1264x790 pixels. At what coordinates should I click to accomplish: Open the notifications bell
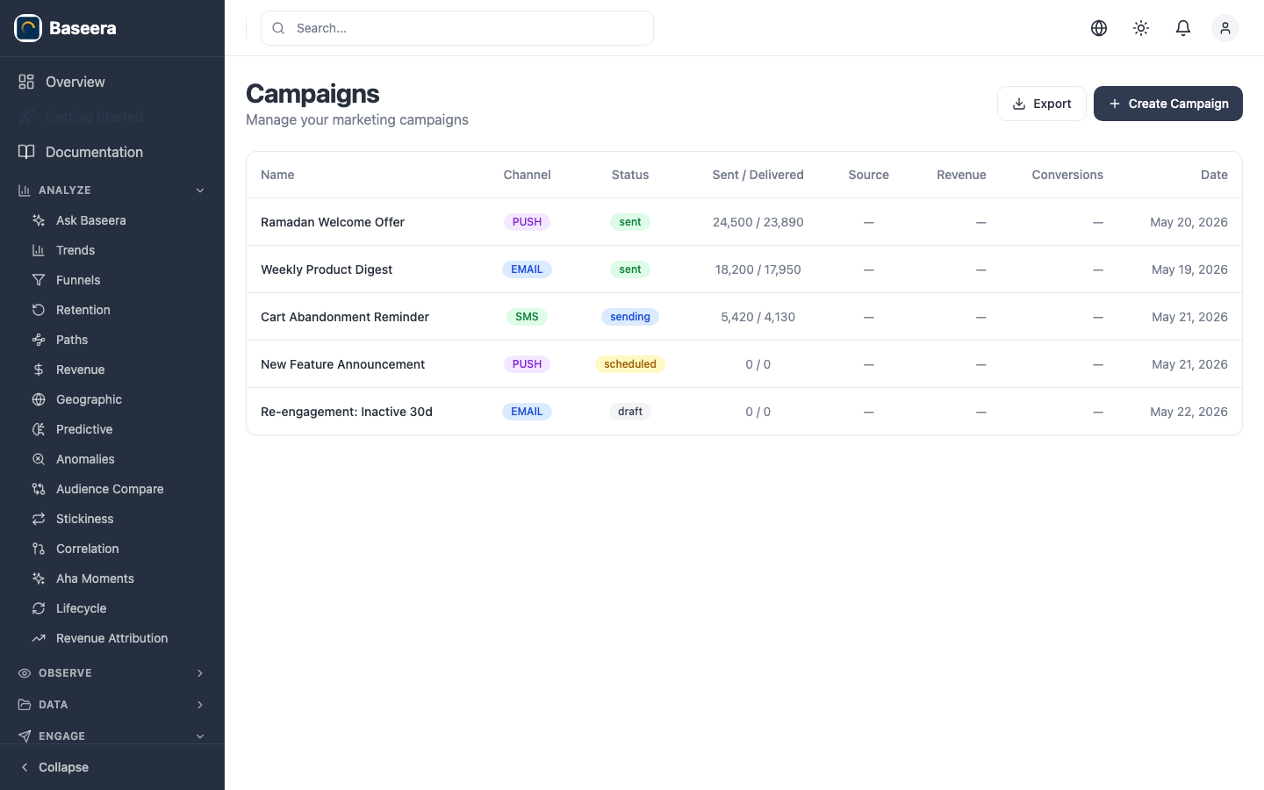[x=1183, y=28]
